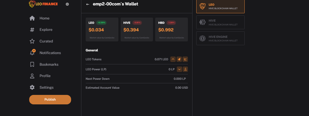Open the Profile menu item
The height and width of the screenshot is (116, 309).
pos(45,76)
